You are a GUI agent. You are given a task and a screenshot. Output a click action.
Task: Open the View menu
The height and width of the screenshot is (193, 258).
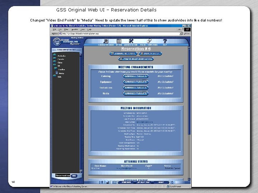pyautogui.click(x=66, y=30)
